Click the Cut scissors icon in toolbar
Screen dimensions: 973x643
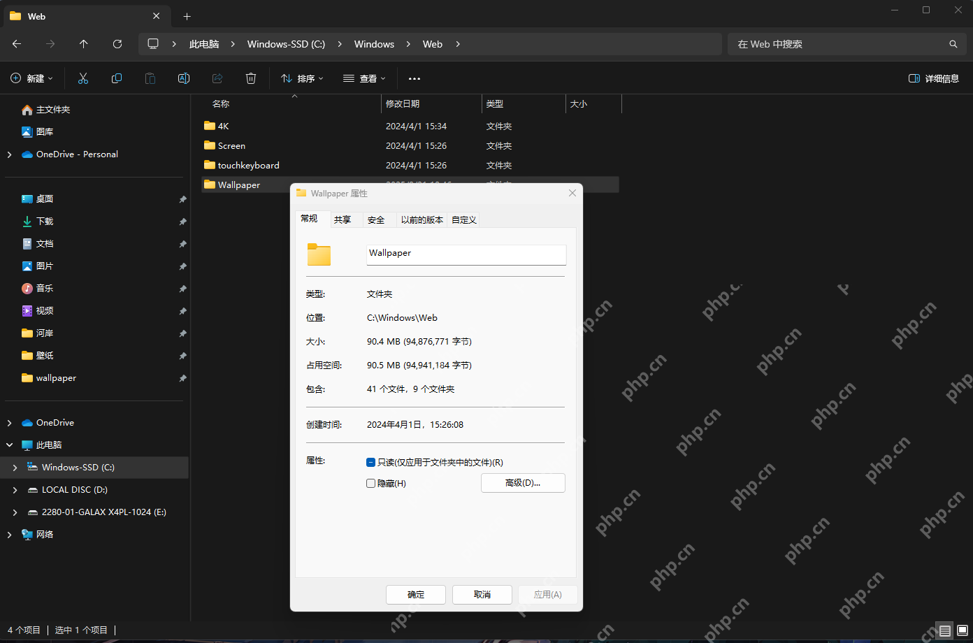click(83, 78)
